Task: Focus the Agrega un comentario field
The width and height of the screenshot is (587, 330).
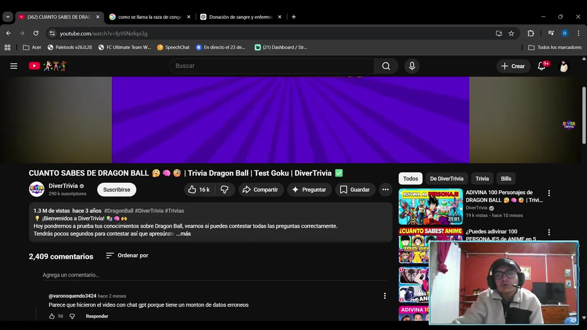Action: (214, 275)
